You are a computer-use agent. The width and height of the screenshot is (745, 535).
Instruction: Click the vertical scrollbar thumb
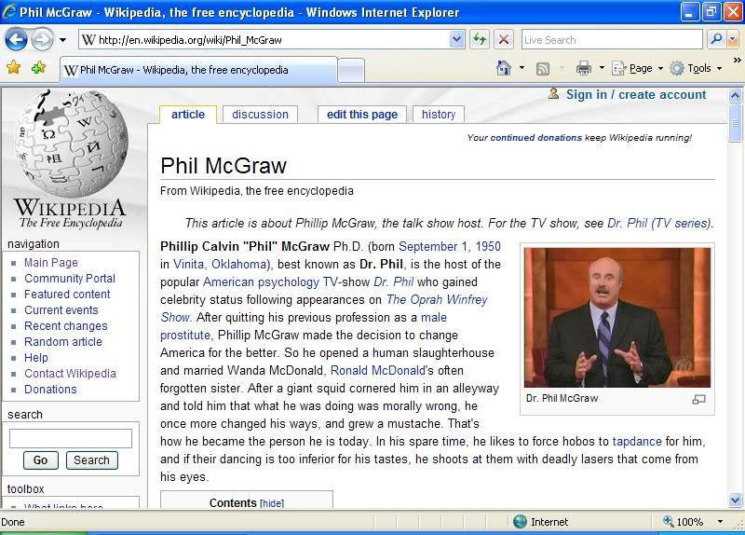[x=735, y=123]
